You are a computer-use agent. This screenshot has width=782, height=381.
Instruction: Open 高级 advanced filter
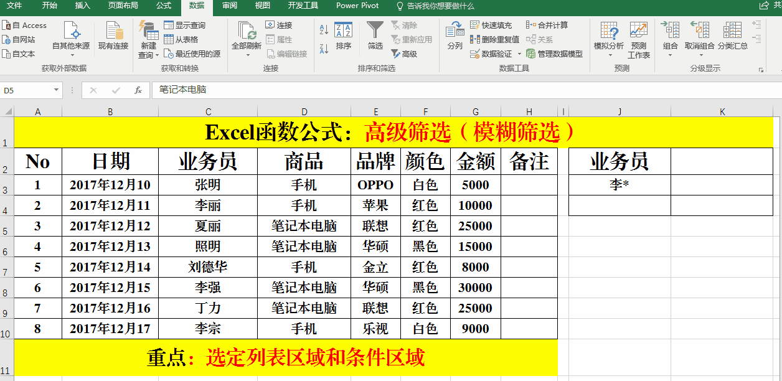coord(405,54)
